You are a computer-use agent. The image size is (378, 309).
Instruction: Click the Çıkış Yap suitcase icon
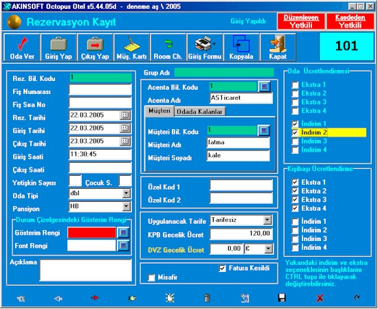pyautogui.click(x=95, y=43)
